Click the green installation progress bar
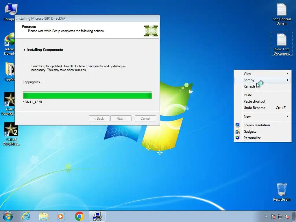Image resolution: width=296 pixels, height=222 pixels. tap(87, 95)
